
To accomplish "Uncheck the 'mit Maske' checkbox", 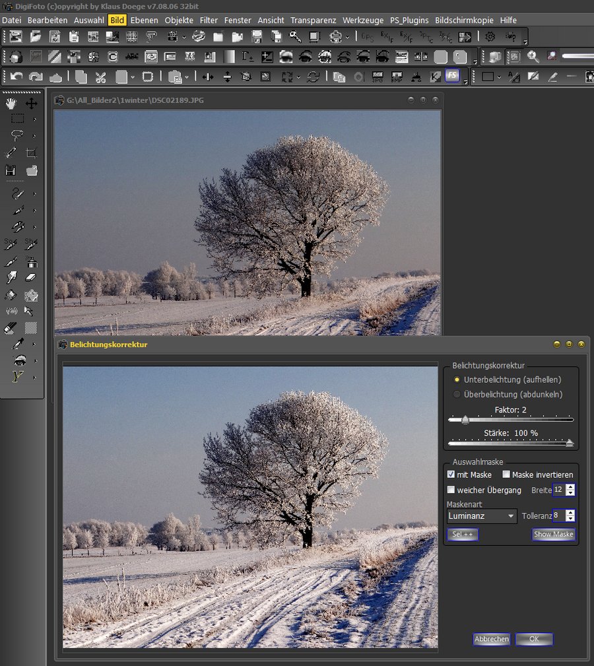I will coord(451,475).
